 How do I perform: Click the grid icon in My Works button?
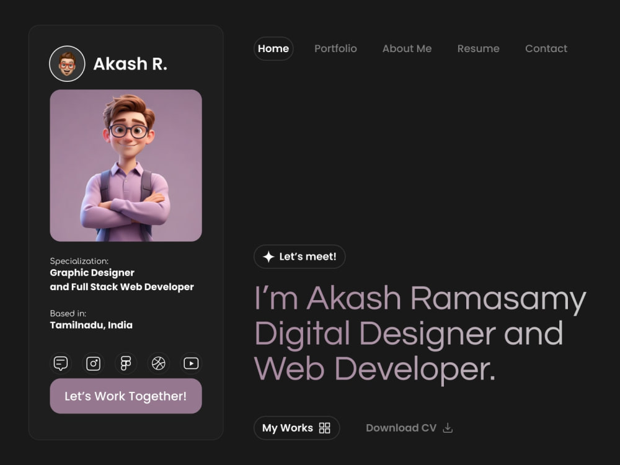click(325, 428)
